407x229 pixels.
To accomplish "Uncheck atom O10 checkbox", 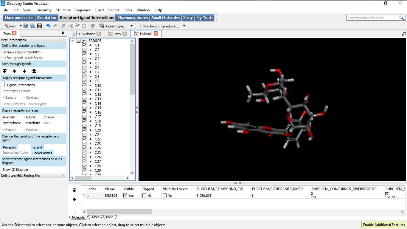I will [85, 85].
